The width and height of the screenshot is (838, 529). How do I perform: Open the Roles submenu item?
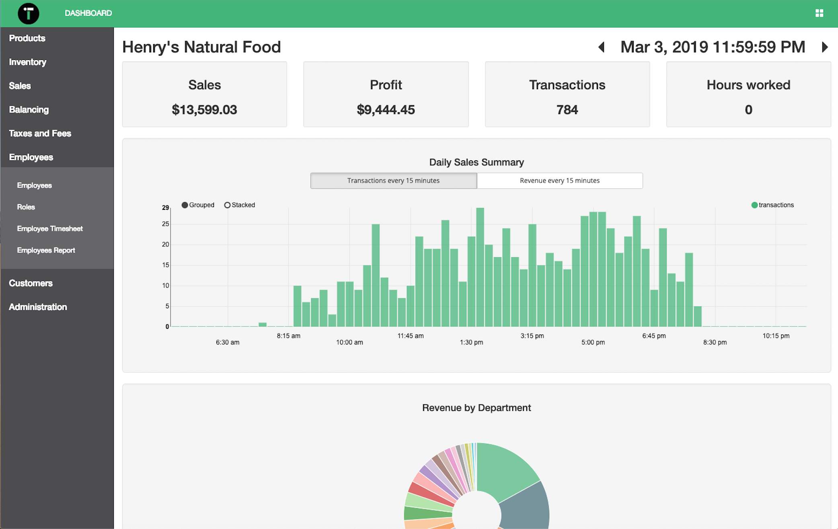(x=26, y=207)
